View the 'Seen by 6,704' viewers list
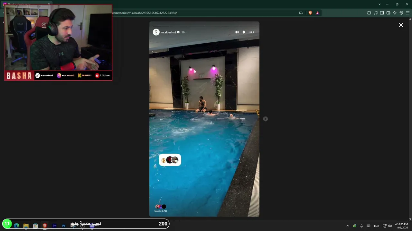The height and width of the screenshot is (231, 412). (x=161, y=208)
